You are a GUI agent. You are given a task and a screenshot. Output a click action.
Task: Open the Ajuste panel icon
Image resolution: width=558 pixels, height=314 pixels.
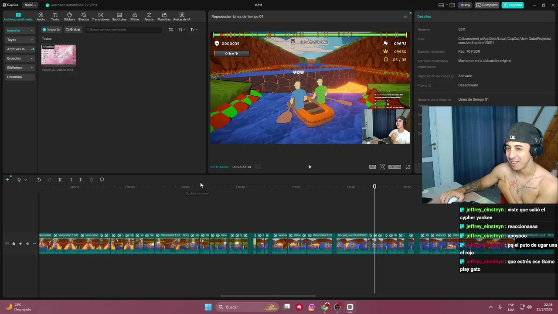click(x=149, y=17)
